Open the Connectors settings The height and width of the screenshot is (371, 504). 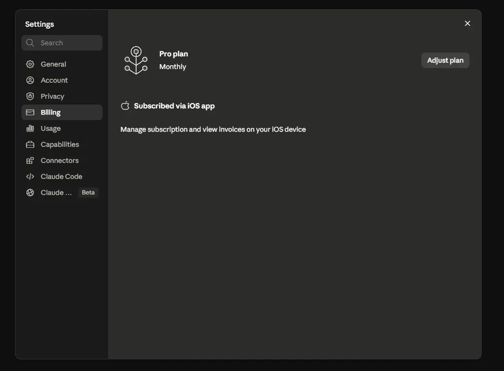click(x=62, y=160)
